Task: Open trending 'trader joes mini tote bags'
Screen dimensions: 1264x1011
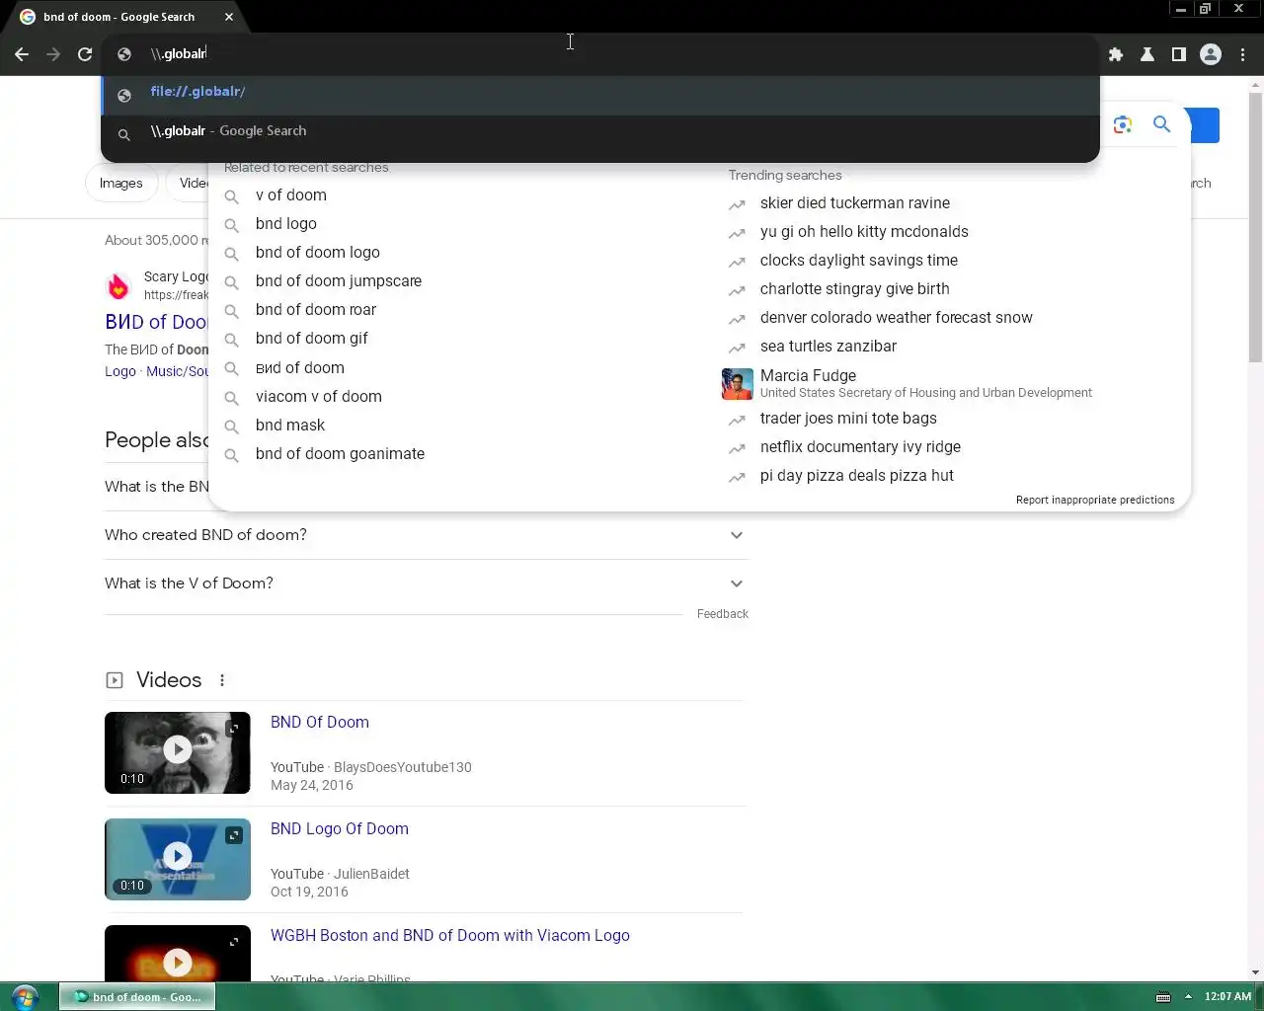Action: pyautogui.click(x=848, y=419)
